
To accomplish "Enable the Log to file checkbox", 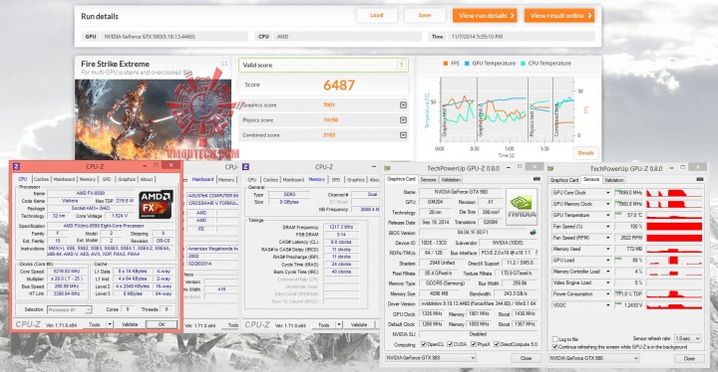I will point(555,339).
